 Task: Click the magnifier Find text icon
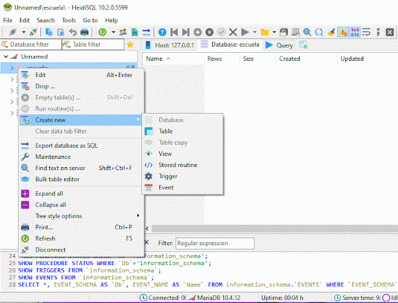[307, 32]
